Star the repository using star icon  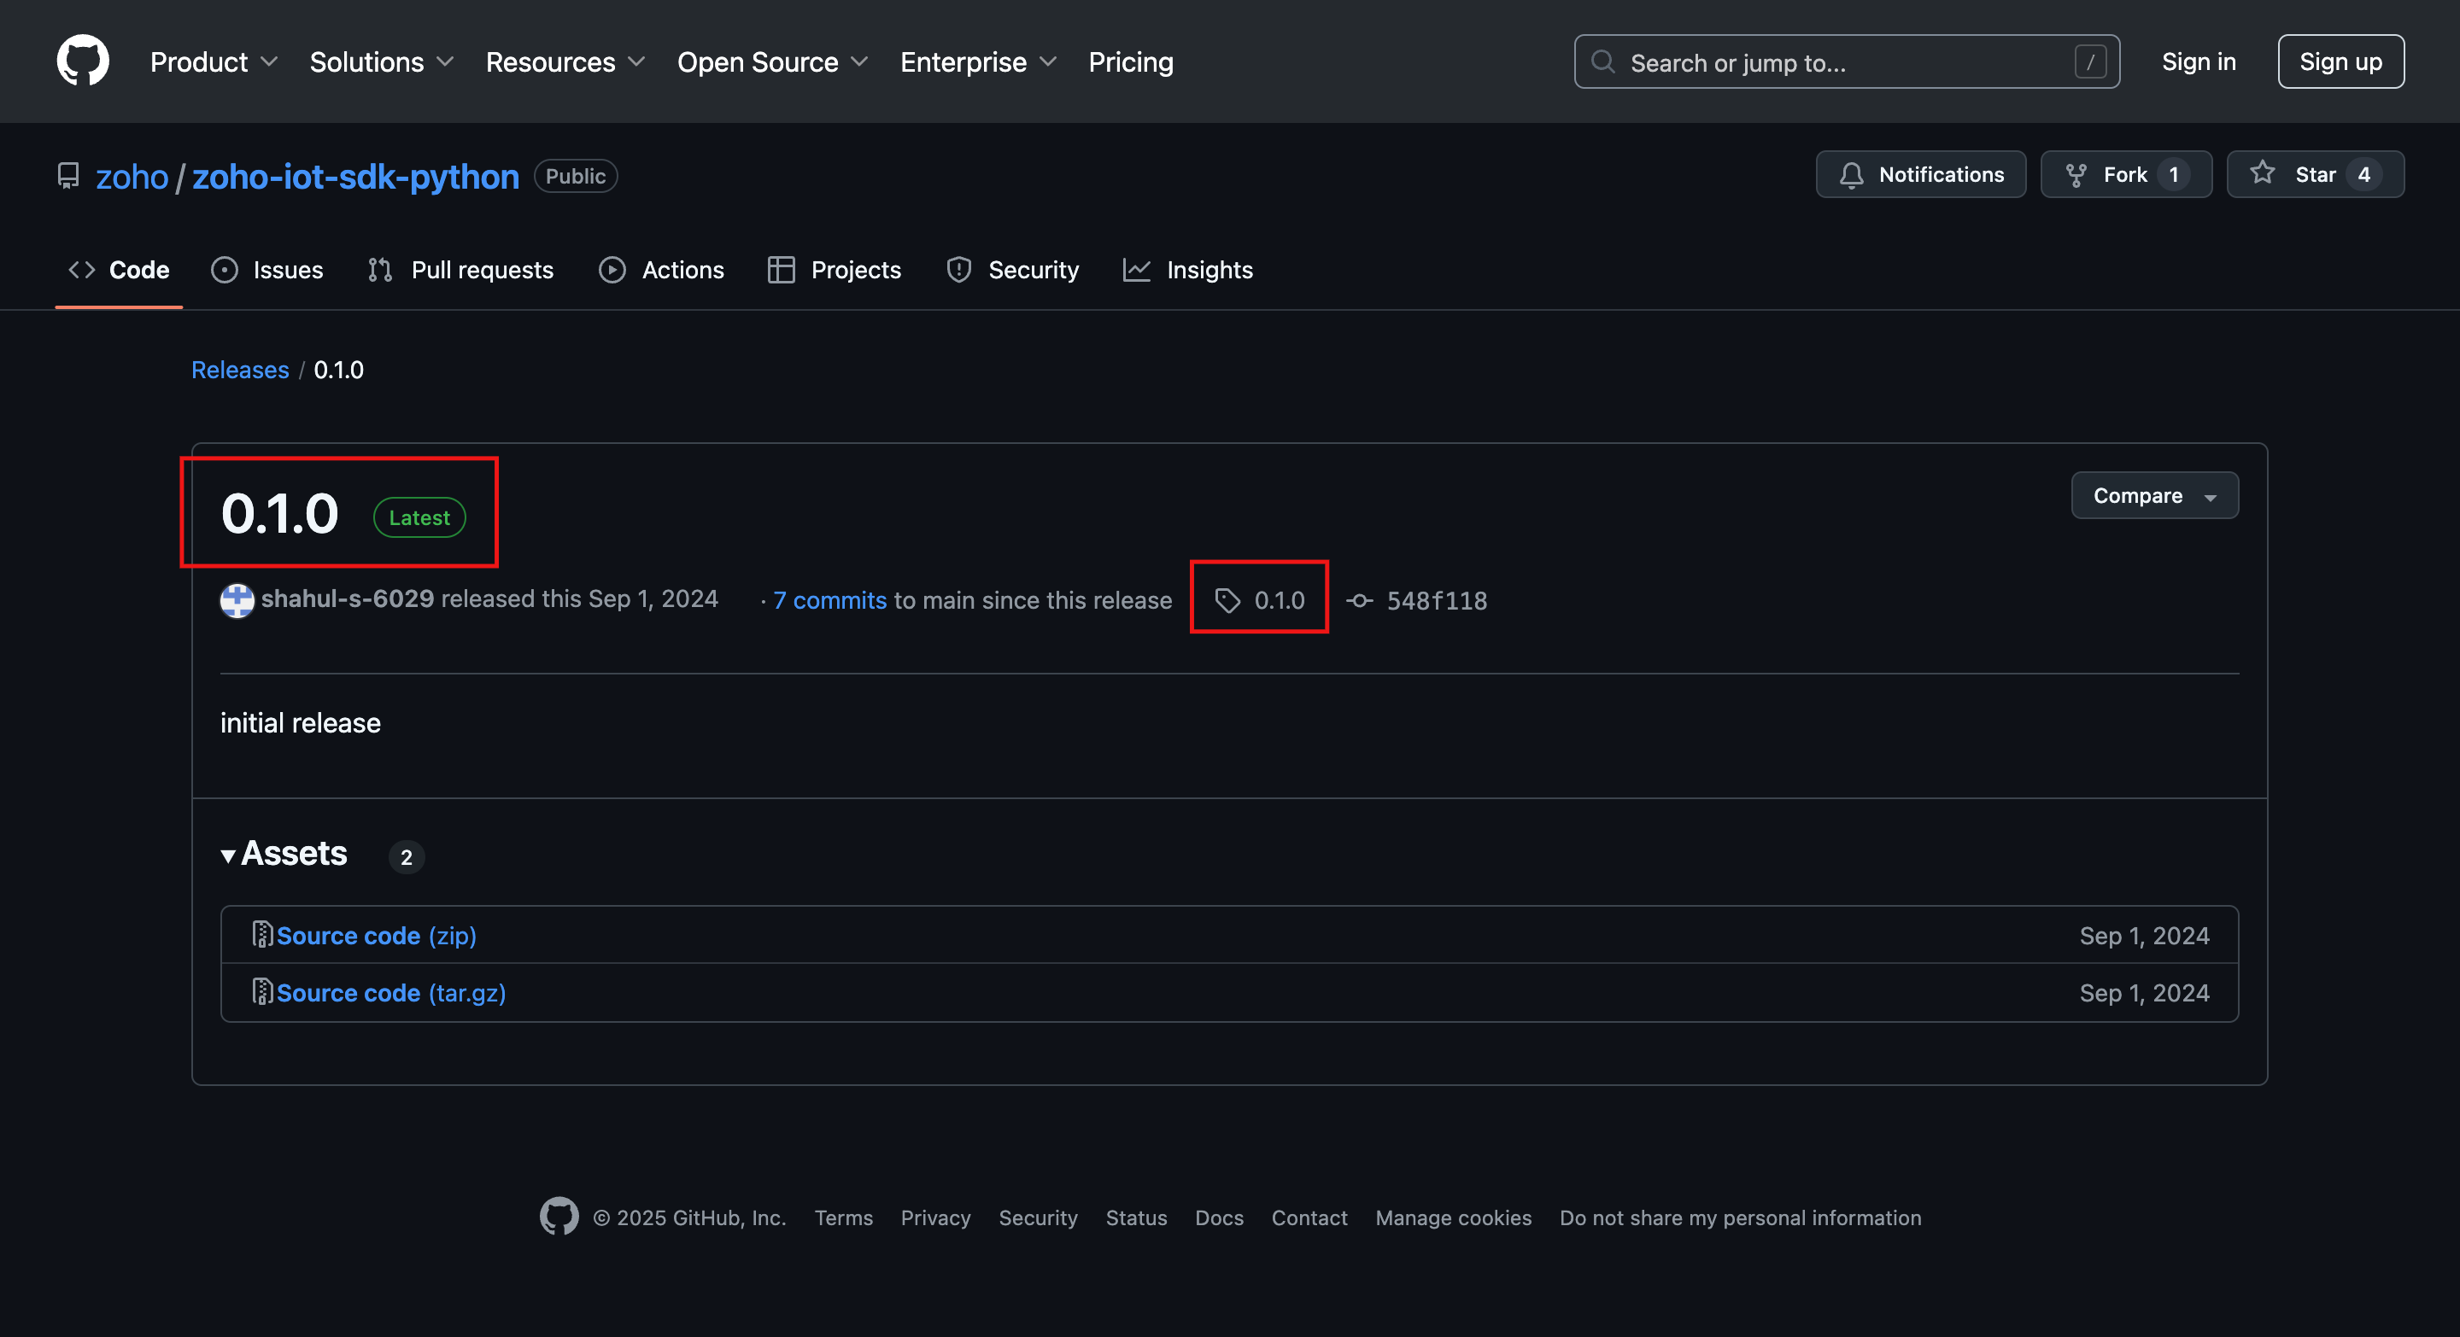(x=2263, y=173)
